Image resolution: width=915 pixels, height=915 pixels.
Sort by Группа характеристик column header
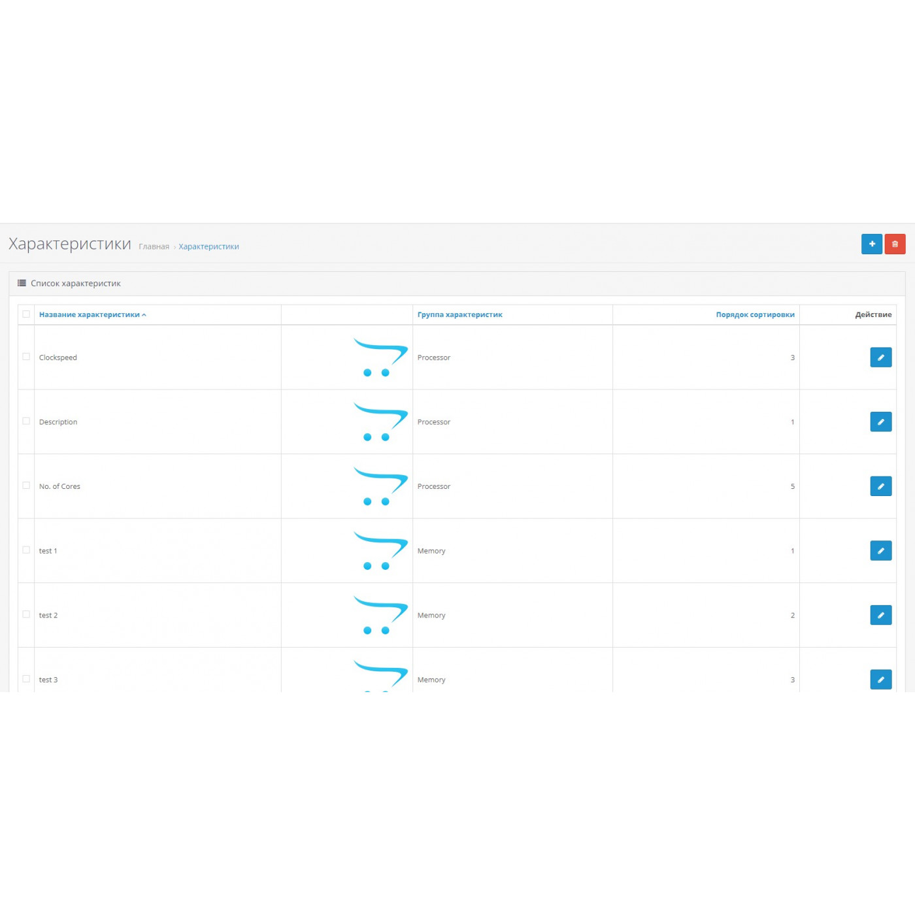click(x=459, y=315)
